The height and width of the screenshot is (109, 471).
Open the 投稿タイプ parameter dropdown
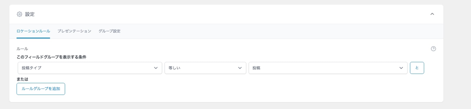click(90, 68)
